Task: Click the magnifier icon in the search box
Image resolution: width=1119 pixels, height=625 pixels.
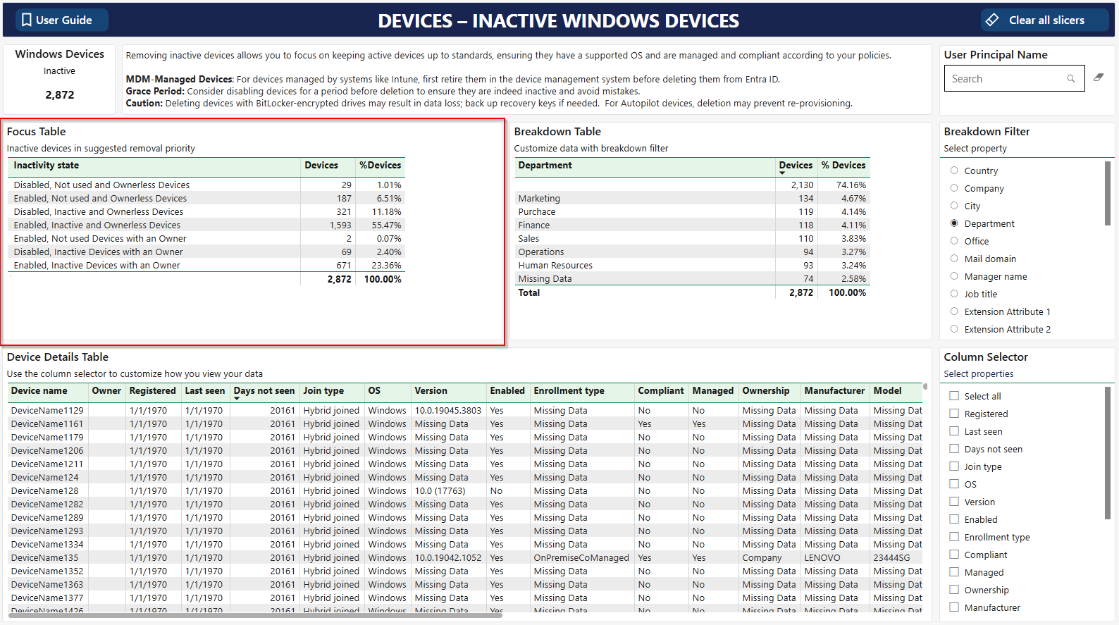Action: pos(1070,79)
